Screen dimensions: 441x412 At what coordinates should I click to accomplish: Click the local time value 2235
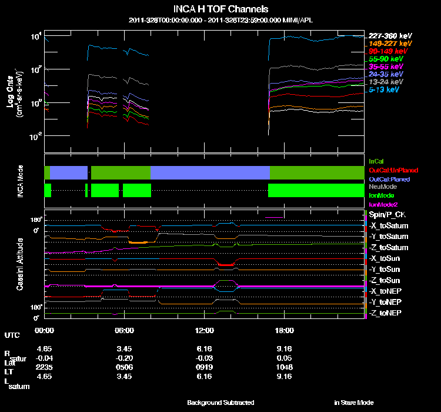coord(44,367)
